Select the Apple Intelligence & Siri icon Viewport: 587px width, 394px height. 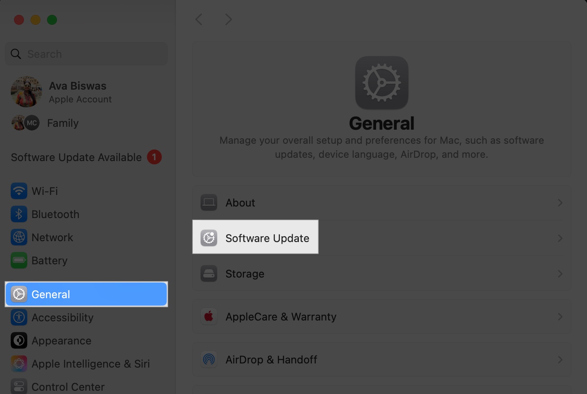(19, 363)
